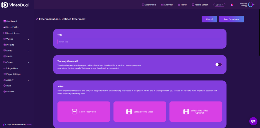260x128 pixels.
Task: Click the Dashboard sidebar icon
Action: coord(5,21)
